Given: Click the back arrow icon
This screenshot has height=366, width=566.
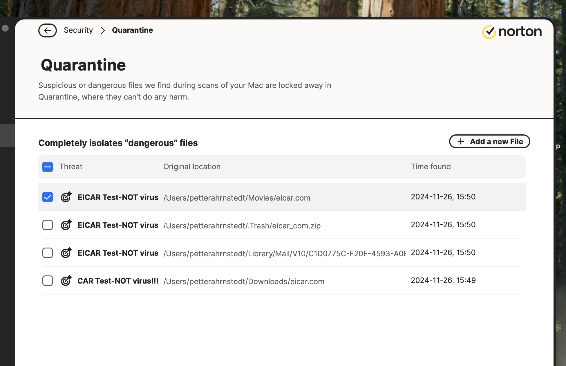Looking at the screenshot, I should click(x=47, y=30).
